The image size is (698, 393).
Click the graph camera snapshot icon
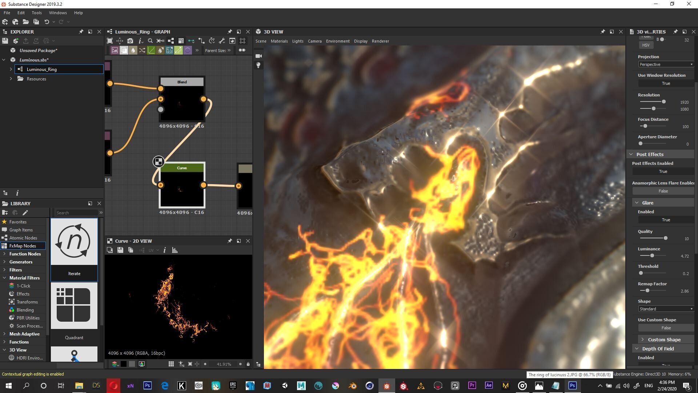[130, 41]
